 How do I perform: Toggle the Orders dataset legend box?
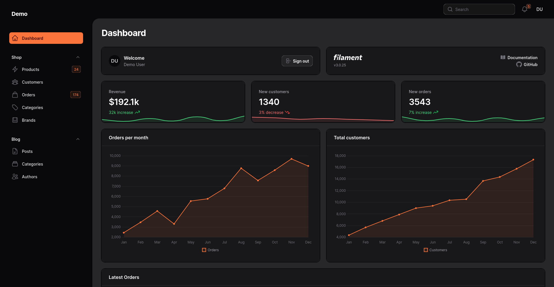204,250
